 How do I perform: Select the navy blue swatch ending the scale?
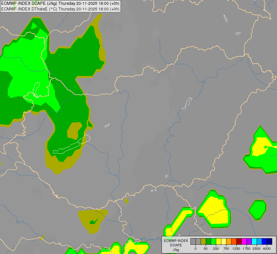point(270,242)
